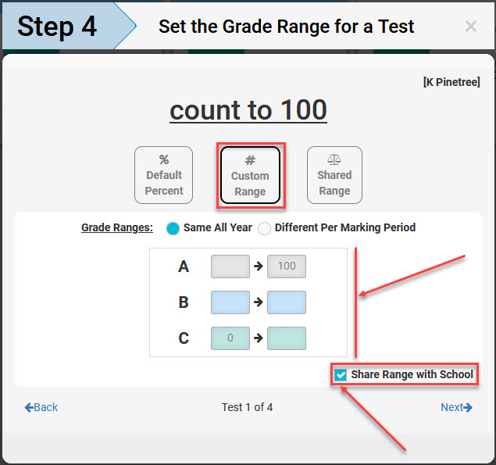Click the scales icon on Shared Range

(334, 159)
